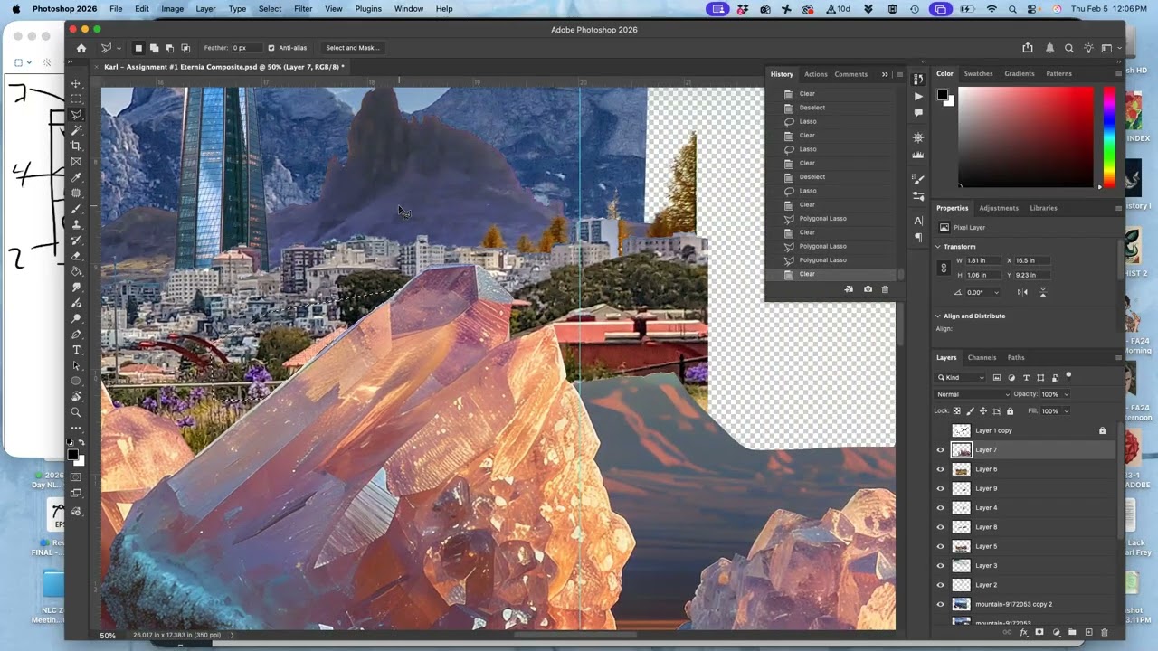Hide Layer 6 visibility eye
Image resolution: width=1158 pixels, height=651 pixels.
[940, 469]
